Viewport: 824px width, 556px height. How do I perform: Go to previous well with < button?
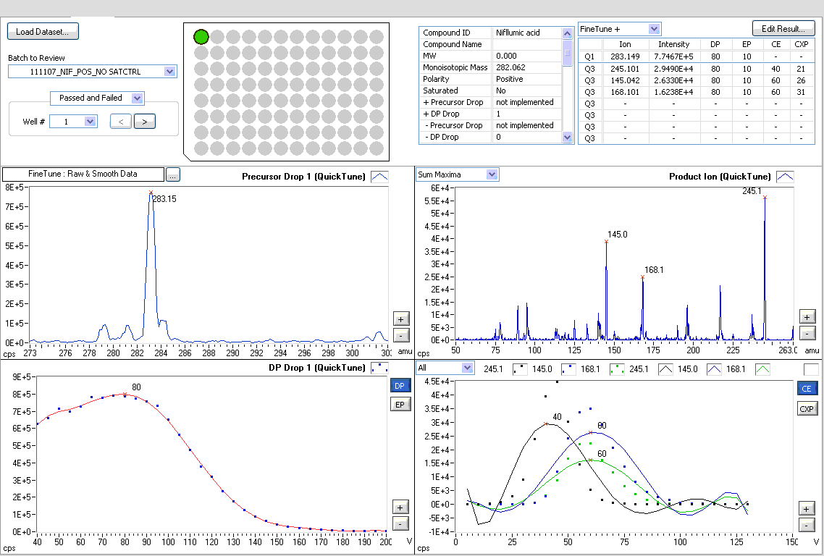pos(120,122)
